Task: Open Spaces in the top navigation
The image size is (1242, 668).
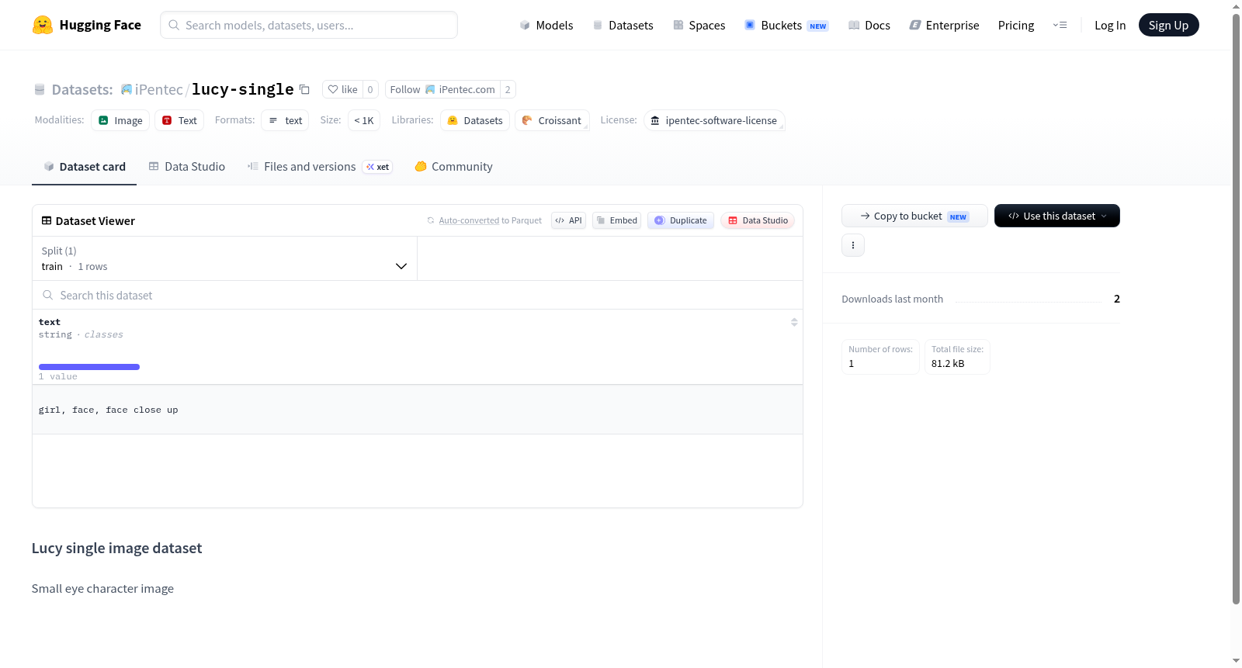Action: click(x=699, y=26)
